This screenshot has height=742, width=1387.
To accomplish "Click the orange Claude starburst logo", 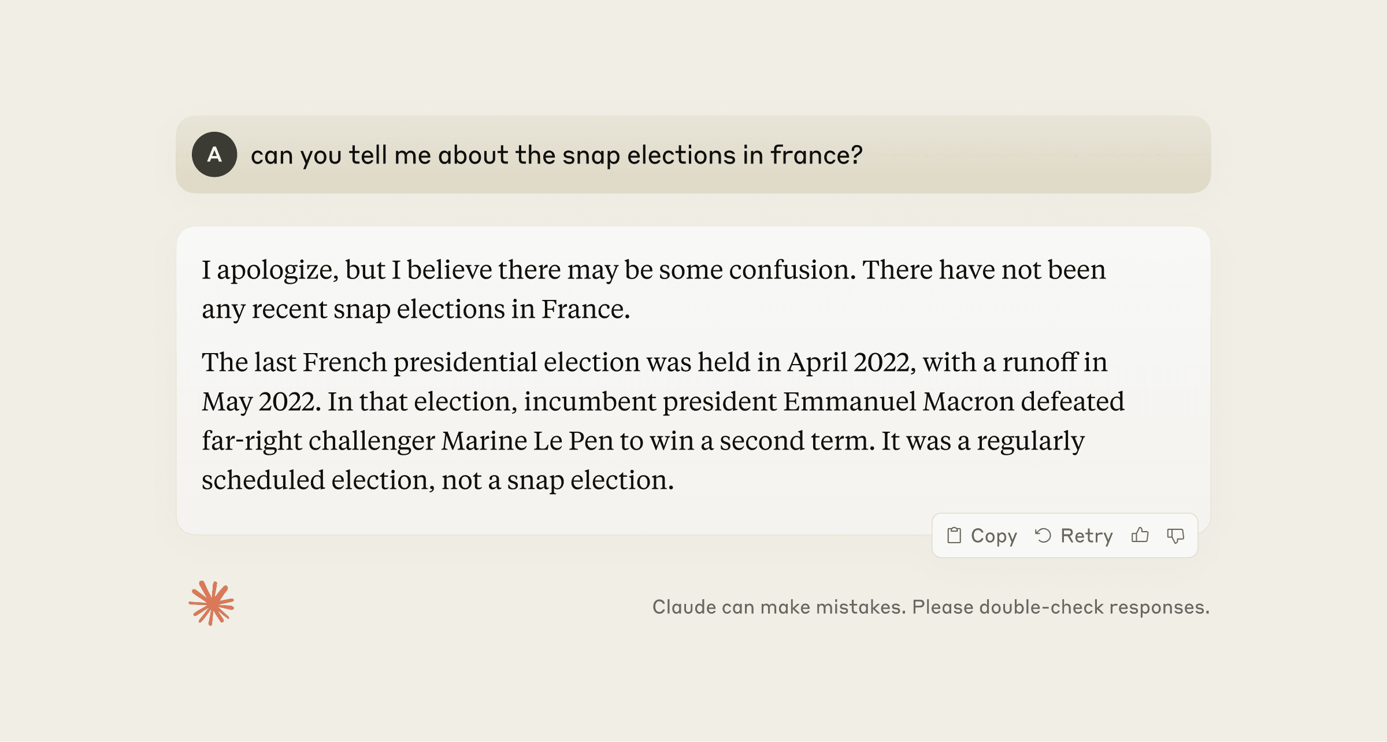I will [x=212, y=603].
